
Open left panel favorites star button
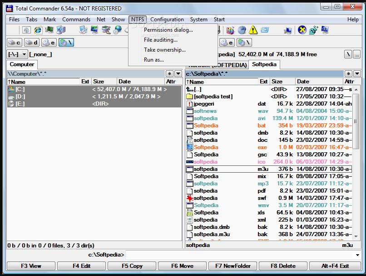[x=170, y=74]
